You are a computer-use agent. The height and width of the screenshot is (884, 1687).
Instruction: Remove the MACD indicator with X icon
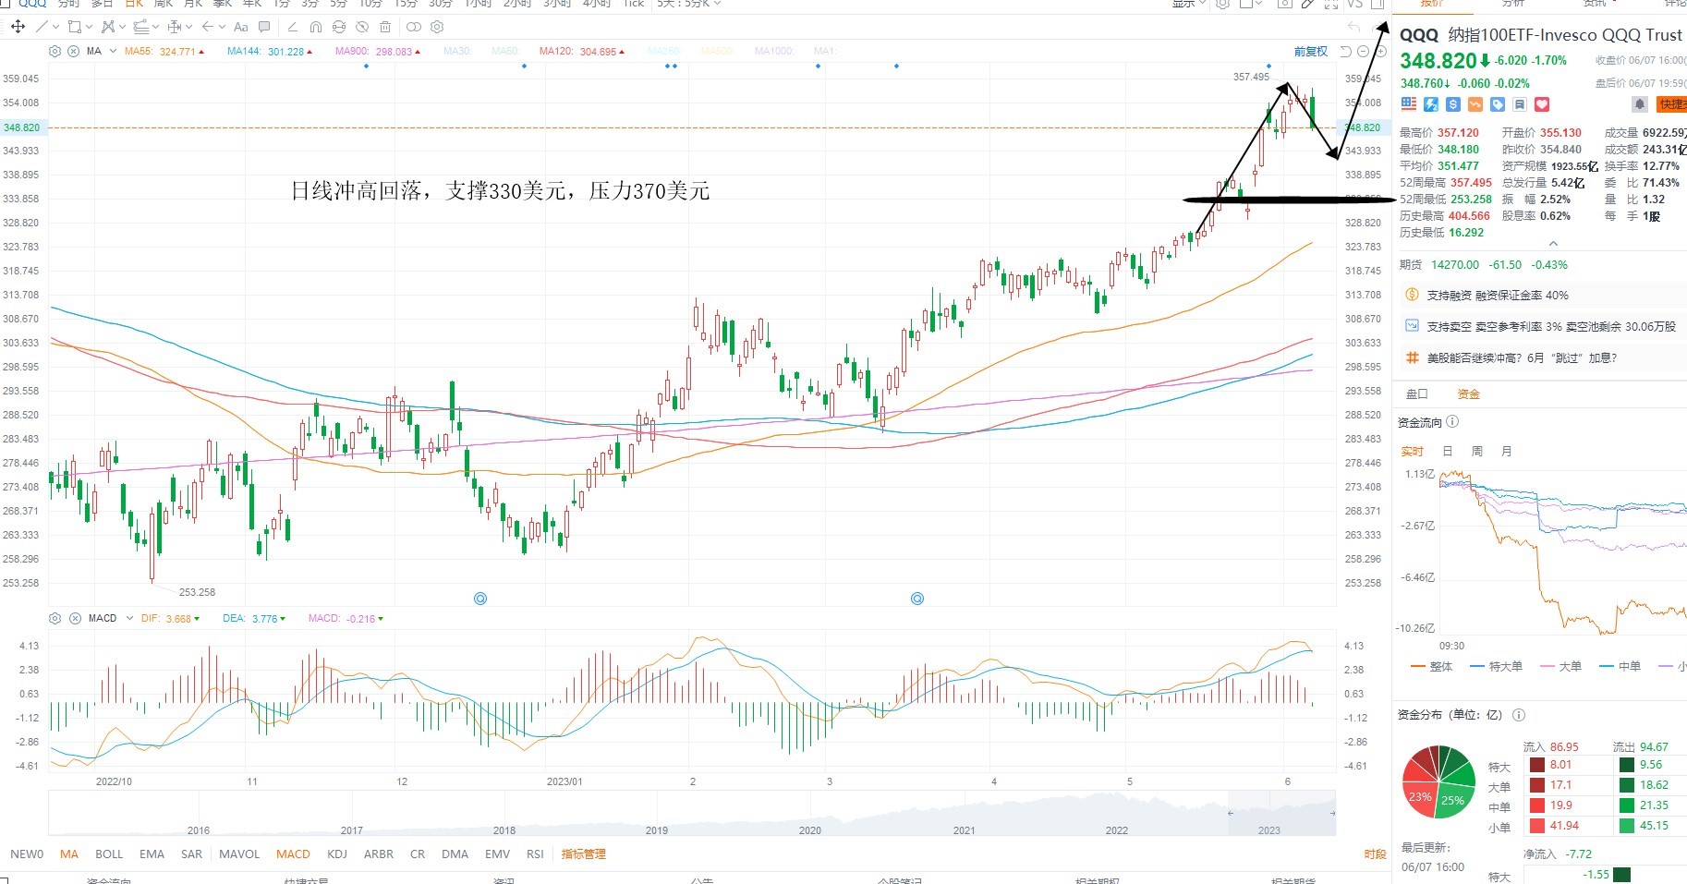tap(73, 618)
